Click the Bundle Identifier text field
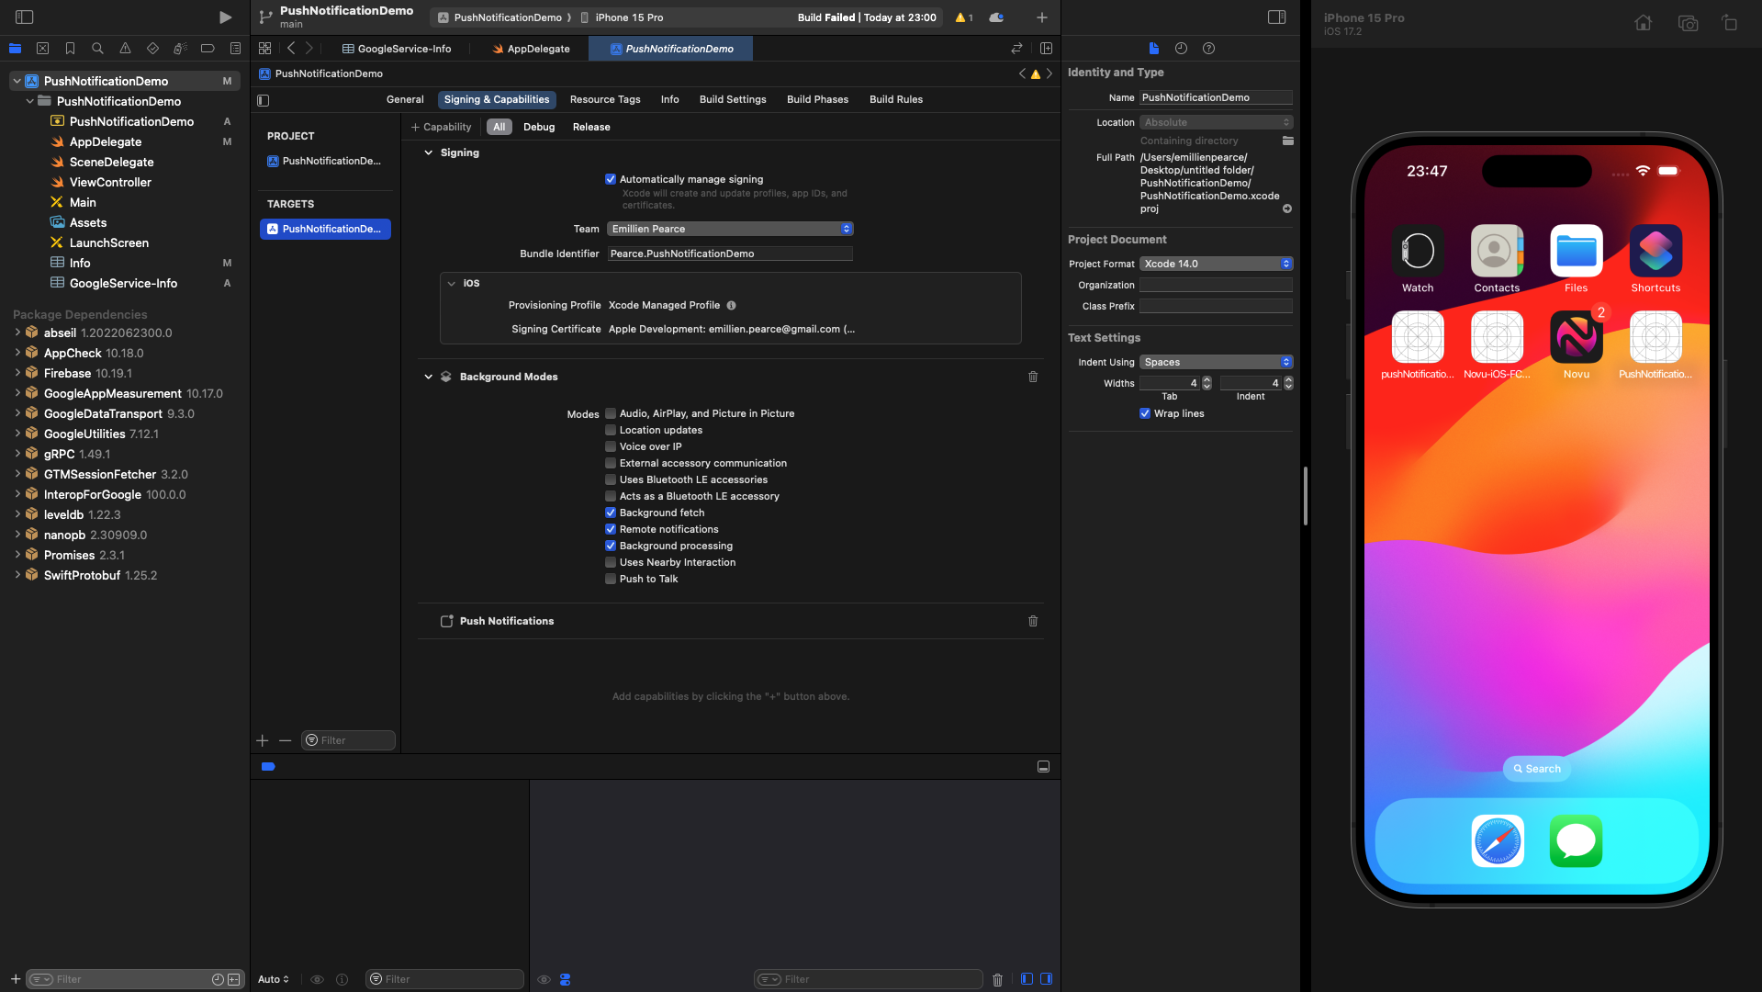The image size is (1762, 992). click(x=730, y=254)
